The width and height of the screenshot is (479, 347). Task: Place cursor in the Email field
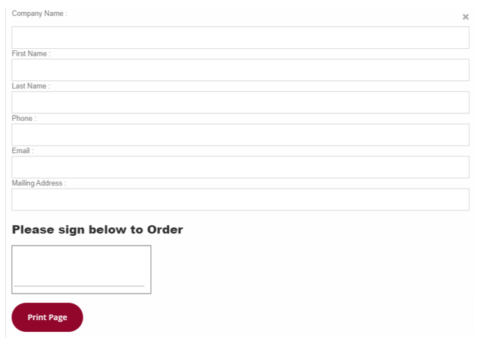pos(240,167)
